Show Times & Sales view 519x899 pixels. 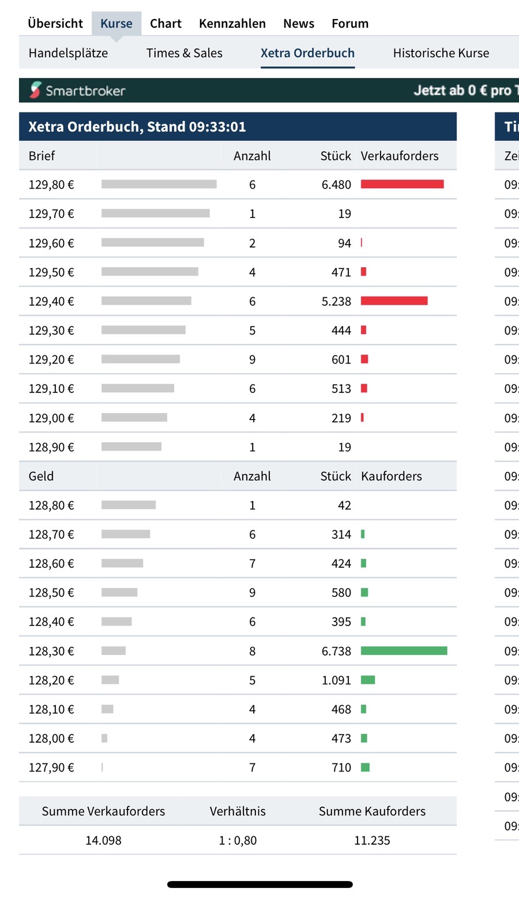184,53
